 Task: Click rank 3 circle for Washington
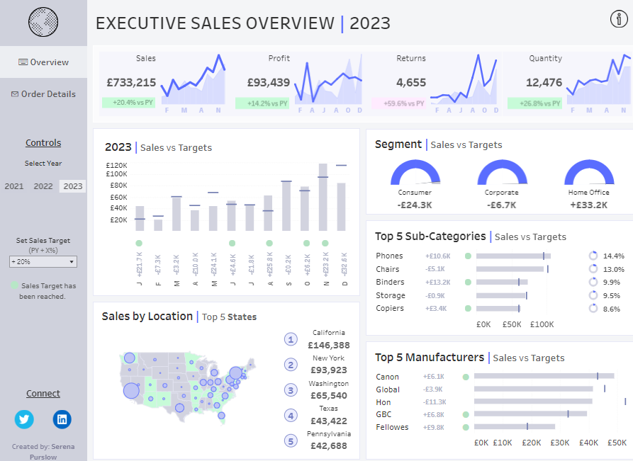click(291, 390)
